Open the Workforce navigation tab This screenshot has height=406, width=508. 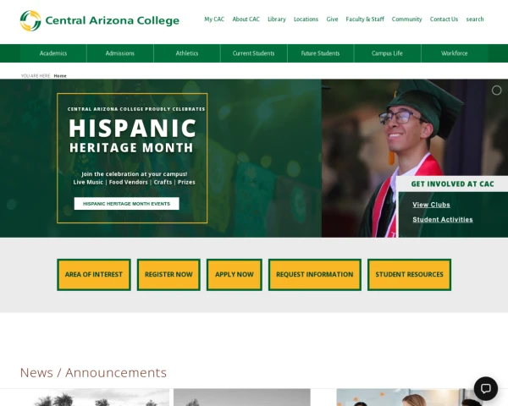point(454,53)
